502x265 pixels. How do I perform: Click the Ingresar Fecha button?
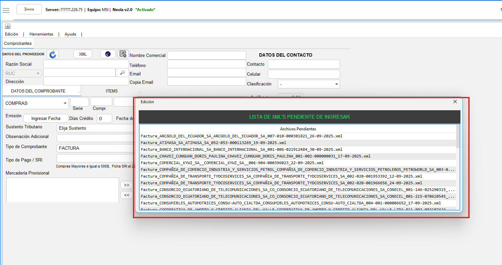[x=46, y=118]
